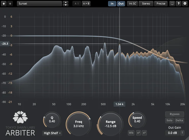Enable the x² multiplier button
Screen dimensions: 189x140
[138, 133]
